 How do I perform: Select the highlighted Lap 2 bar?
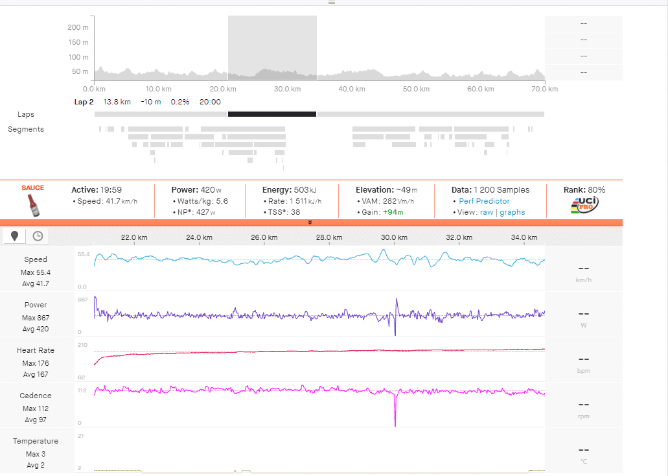pos(272,114)
